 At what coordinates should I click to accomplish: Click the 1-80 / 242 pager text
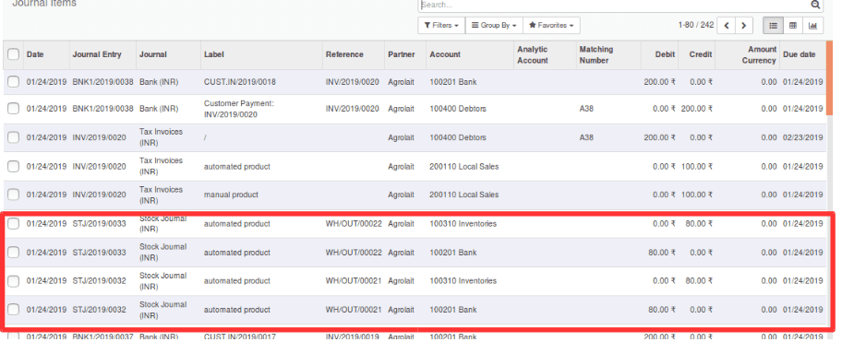tap(696, 25)
